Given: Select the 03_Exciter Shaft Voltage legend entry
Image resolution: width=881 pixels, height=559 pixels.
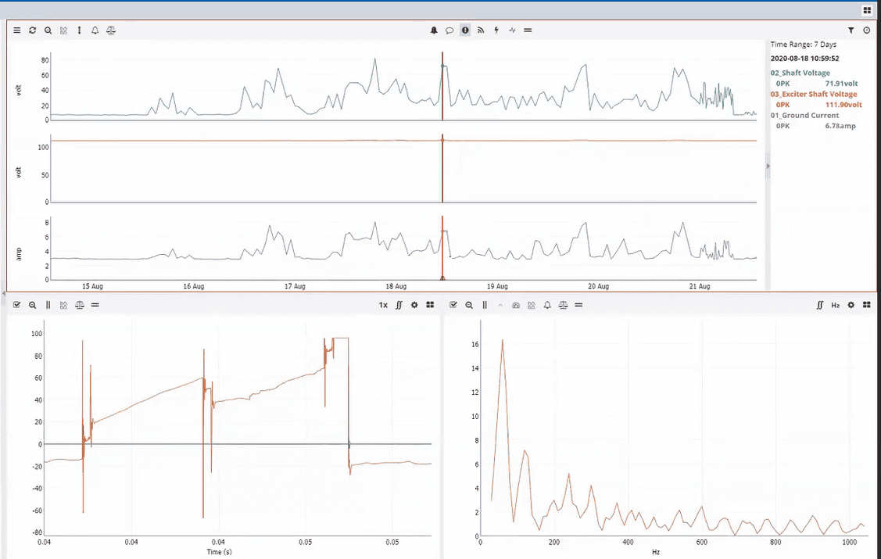Looking at the screenshot, I should point(813,94).
